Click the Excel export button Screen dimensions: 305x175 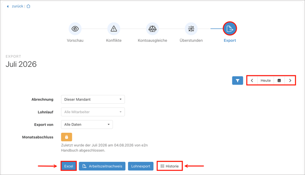tap(68, 166)
